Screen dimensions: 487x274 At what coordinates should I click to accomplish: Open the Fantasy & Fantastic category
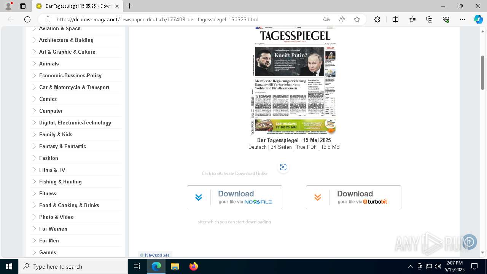pyautogui.click(x=62, y=146)
